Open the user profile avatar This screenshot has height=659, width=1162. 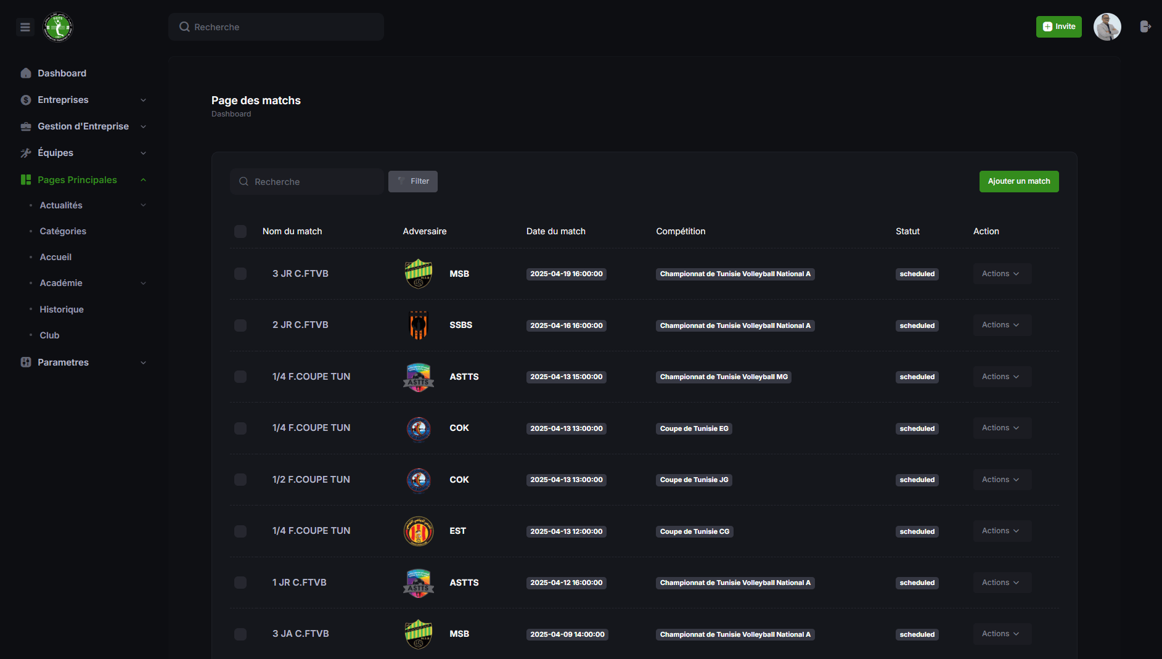coord(1107,27)
